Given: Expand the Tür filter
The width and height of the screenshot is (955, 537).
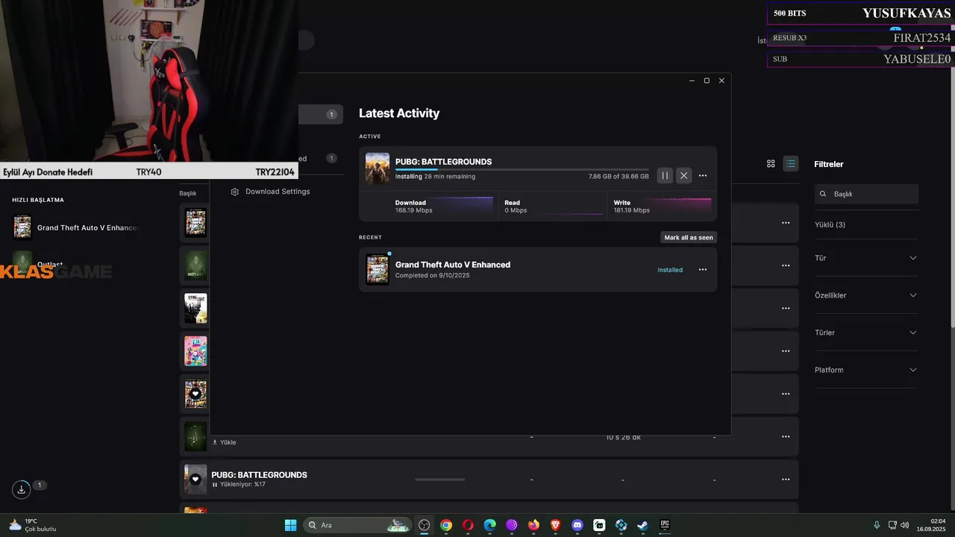Looking at the screenshot, I should tap(865, 258).
